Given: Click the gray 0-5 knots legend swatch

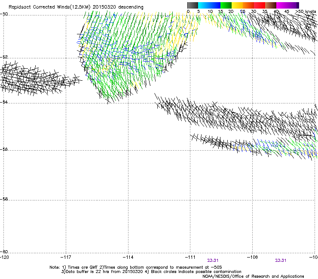Looking at the screenshot, I should tap(193, 5).
